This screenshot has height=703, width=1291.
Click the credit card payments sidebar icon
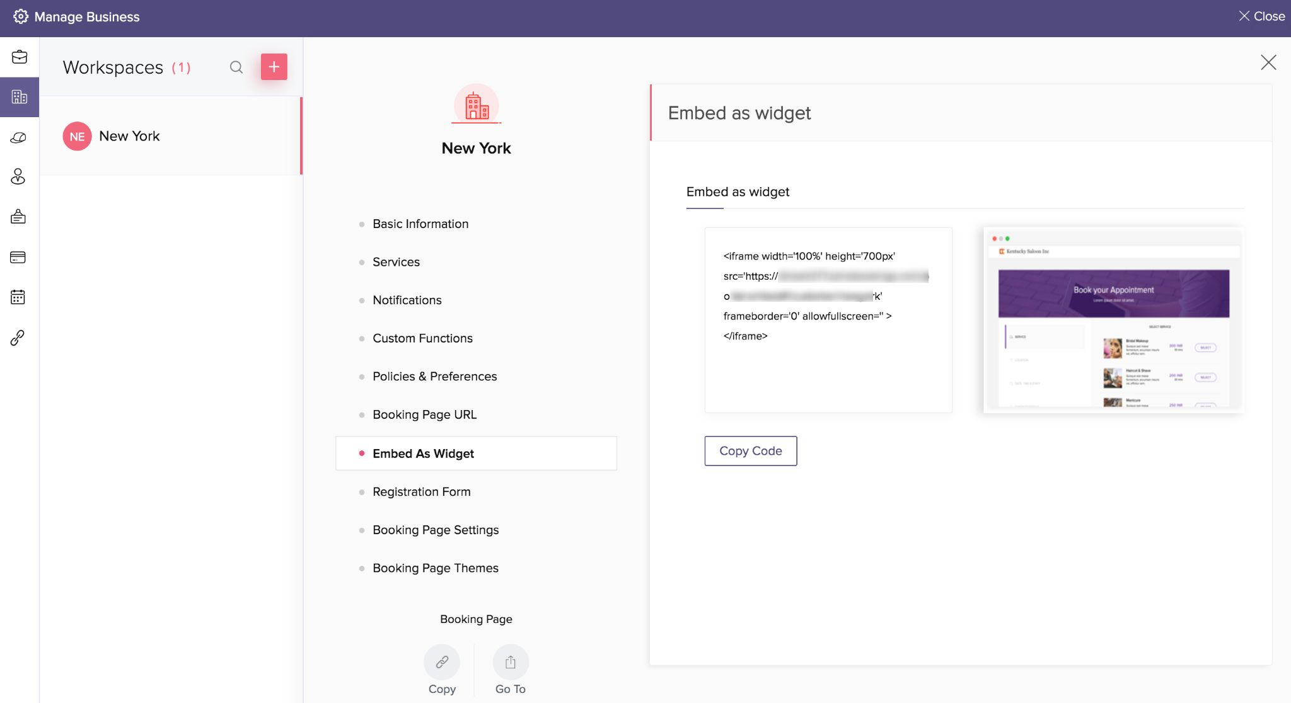(x=18, y=257)
